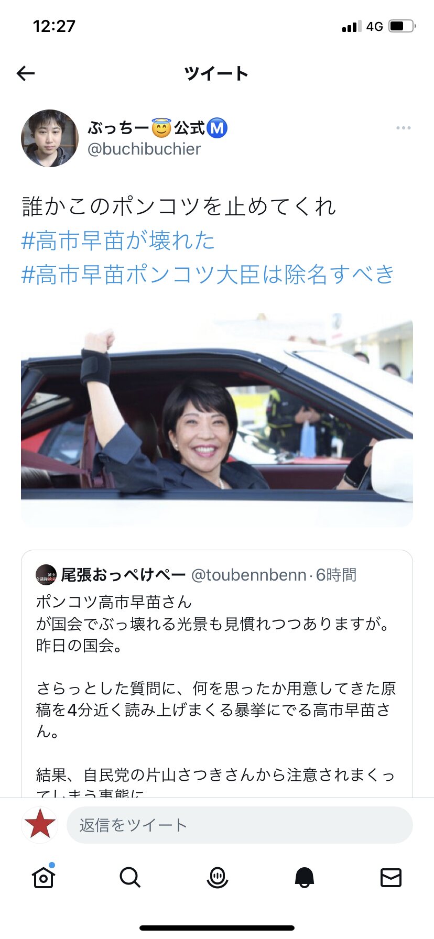Open the Home tab icon

pyautogui.click(x=44, y=877)
